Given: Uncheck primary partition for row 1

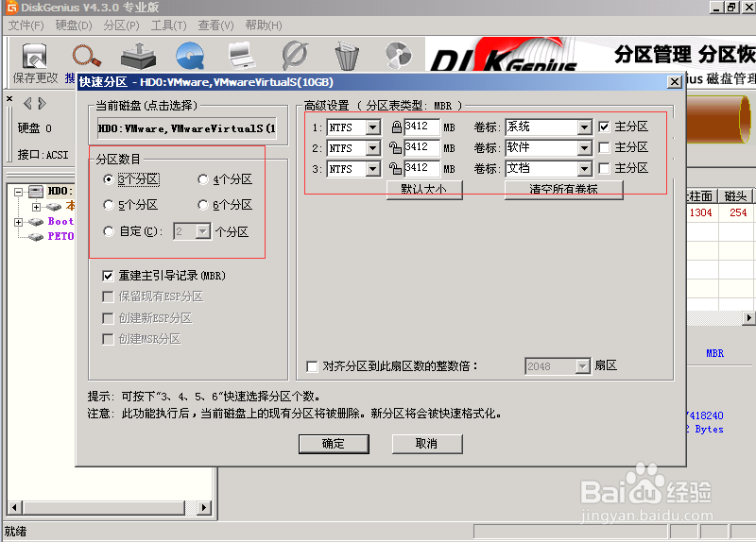Looking at the screenshot, I should tap(604, 127).
